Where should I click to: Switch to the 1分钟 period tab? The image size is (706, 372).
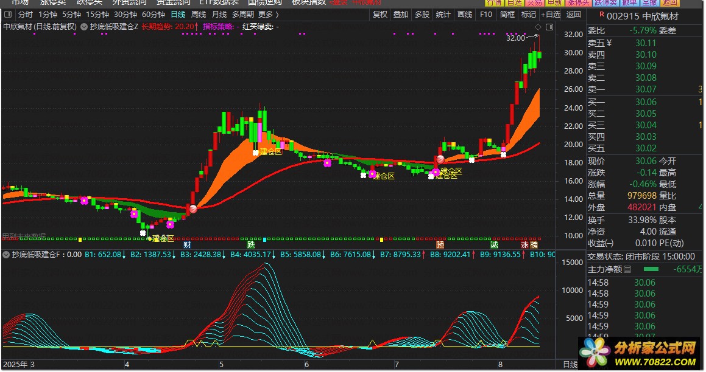[48, 15]
